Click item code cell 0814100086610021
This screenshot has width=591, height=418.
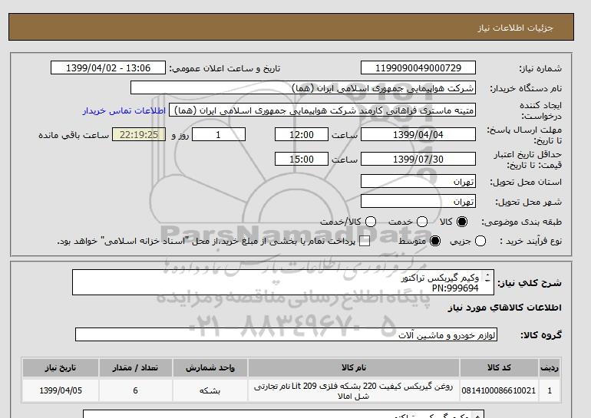point(499,390)
